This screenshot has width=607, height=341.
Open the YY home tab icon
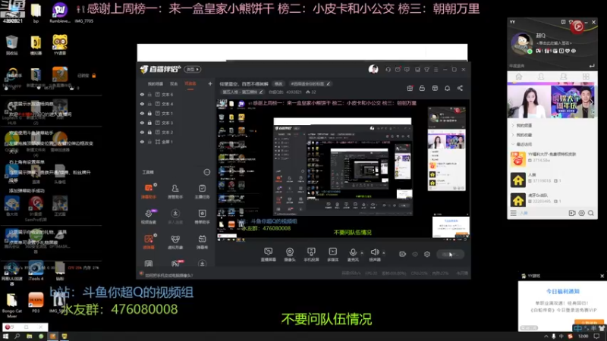(x=519, y=77)
